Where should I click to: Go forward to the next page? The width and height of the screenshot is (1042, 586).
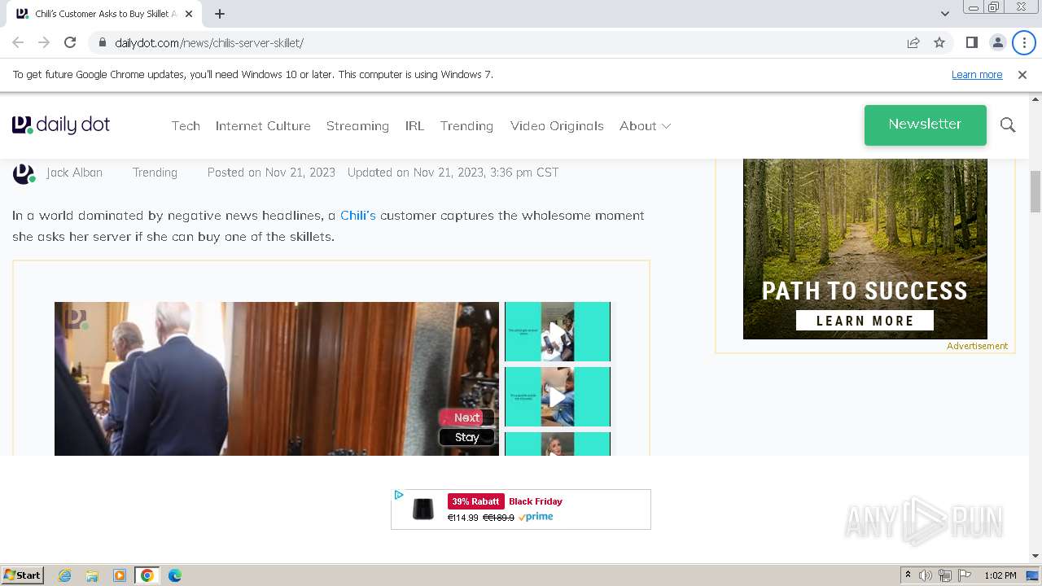(44, 42)
